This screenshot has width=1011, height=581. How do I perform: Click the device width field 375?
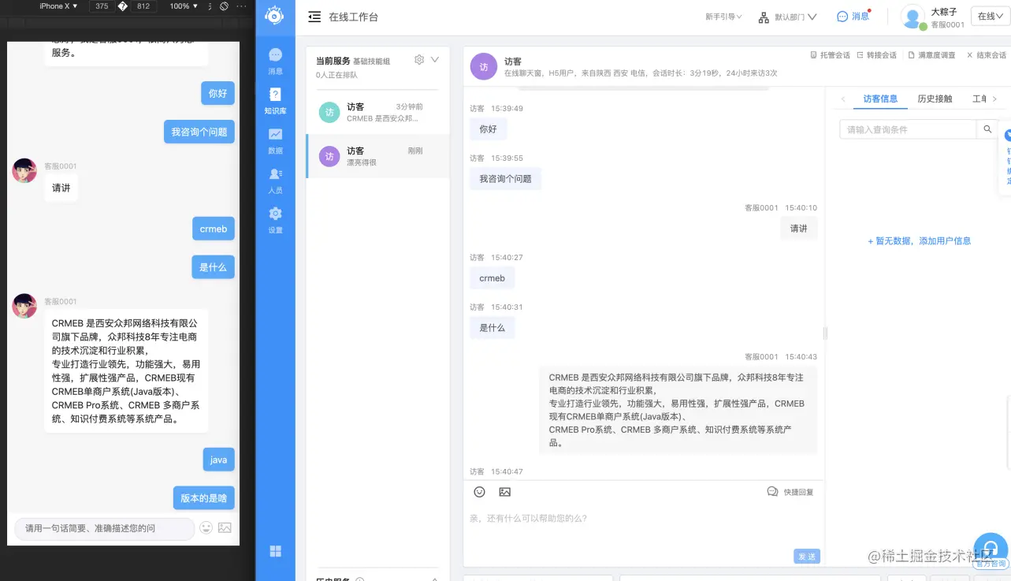tap(102, 6)
